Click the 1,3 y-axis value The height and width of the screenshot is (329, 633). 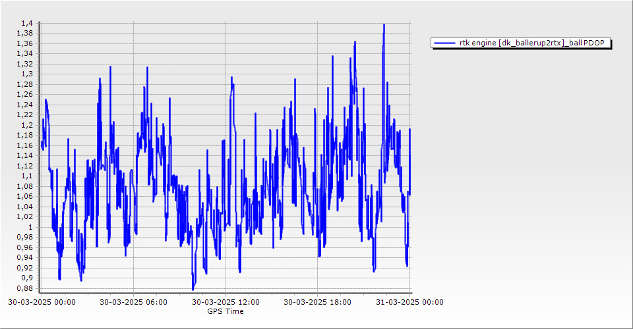(28, 74)
